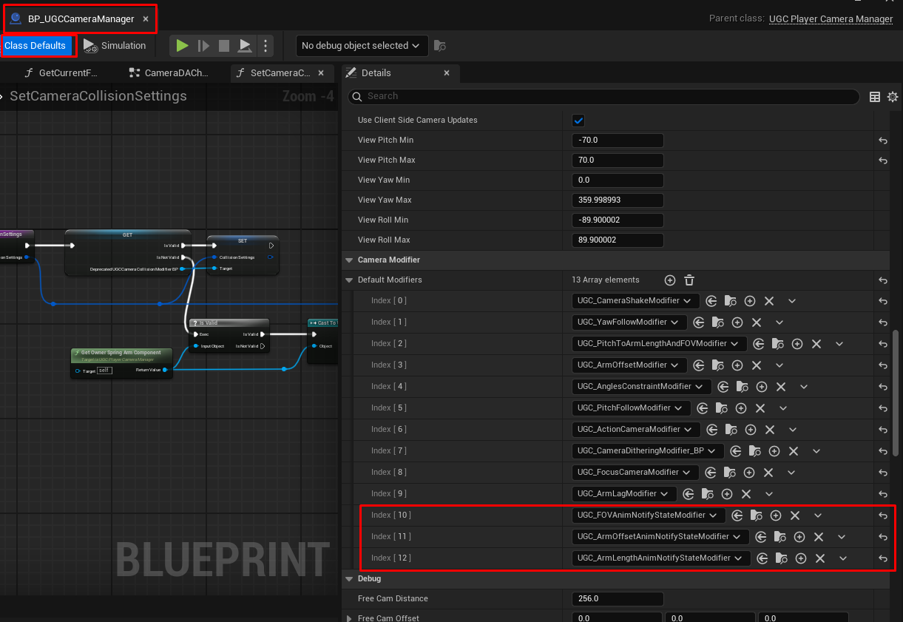Click the green Play button

tap(182, 46)
